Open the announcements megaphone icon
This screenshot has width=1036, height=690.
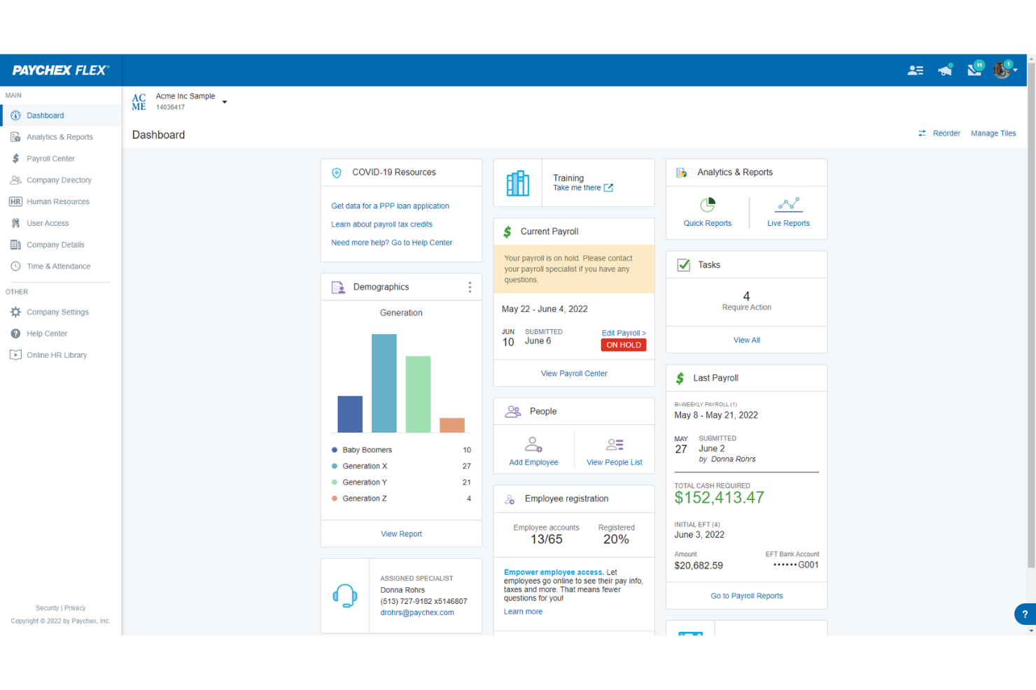pyautogui.click(x=945, y=69)
